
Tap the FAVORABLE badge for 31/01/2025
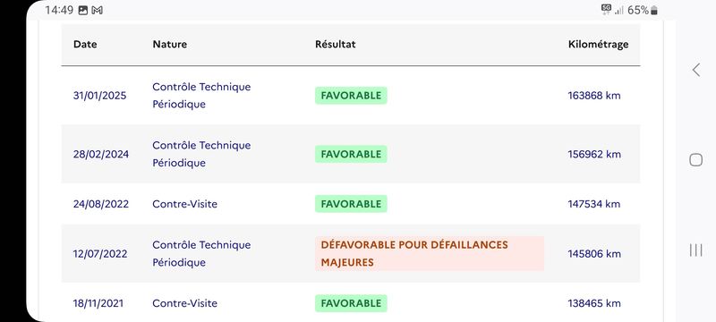click(351, 96)
